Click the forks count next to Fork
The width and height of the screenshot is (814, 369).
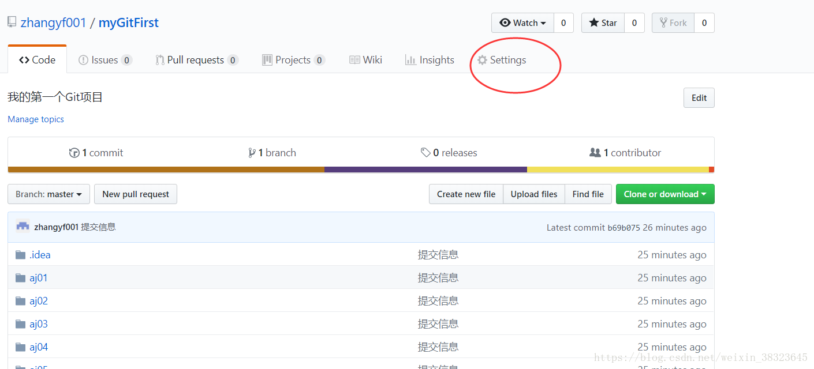tap(704, 23)
